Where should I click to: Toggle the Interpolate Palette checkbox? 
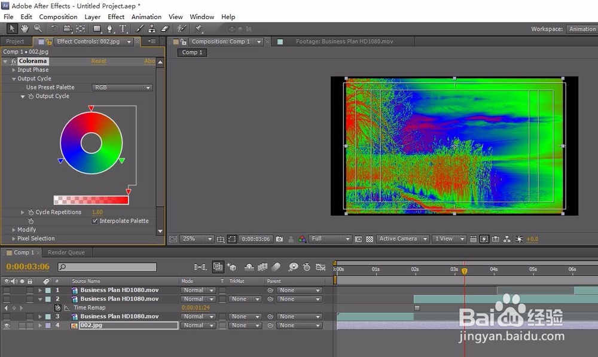point(94,221)
